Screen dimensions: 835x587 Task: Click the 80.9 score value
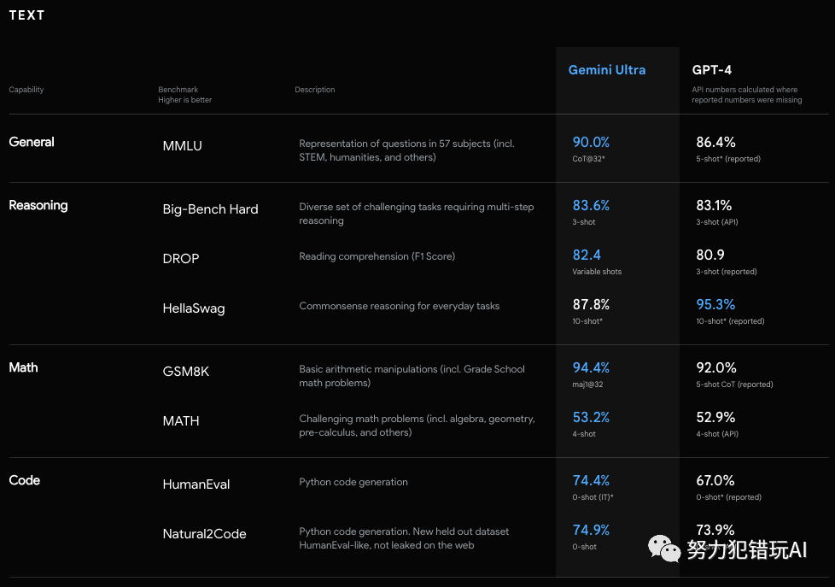(709, 255)
